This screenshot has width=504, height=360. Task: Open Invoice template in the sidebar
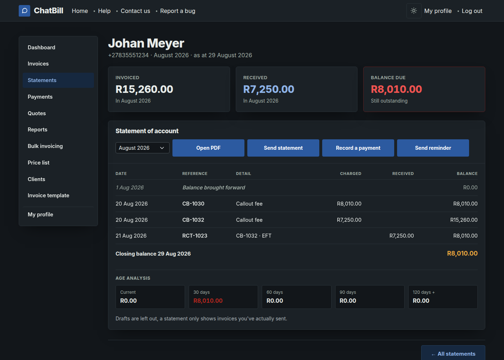pyautogui.click(x=58, y=195)
